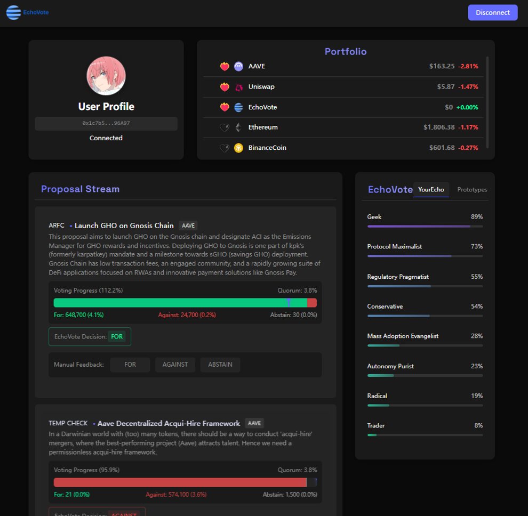Screen dimensions: 528x516
Task: Click the Regulatory Pragmatist trait label
Action: [x=398, y=277]
